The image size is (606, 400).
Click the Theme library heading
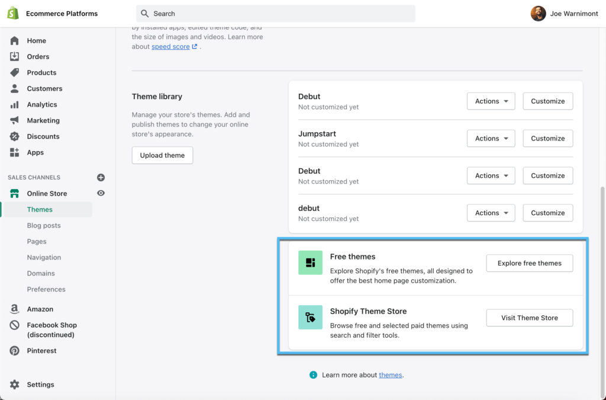[157, 97]
